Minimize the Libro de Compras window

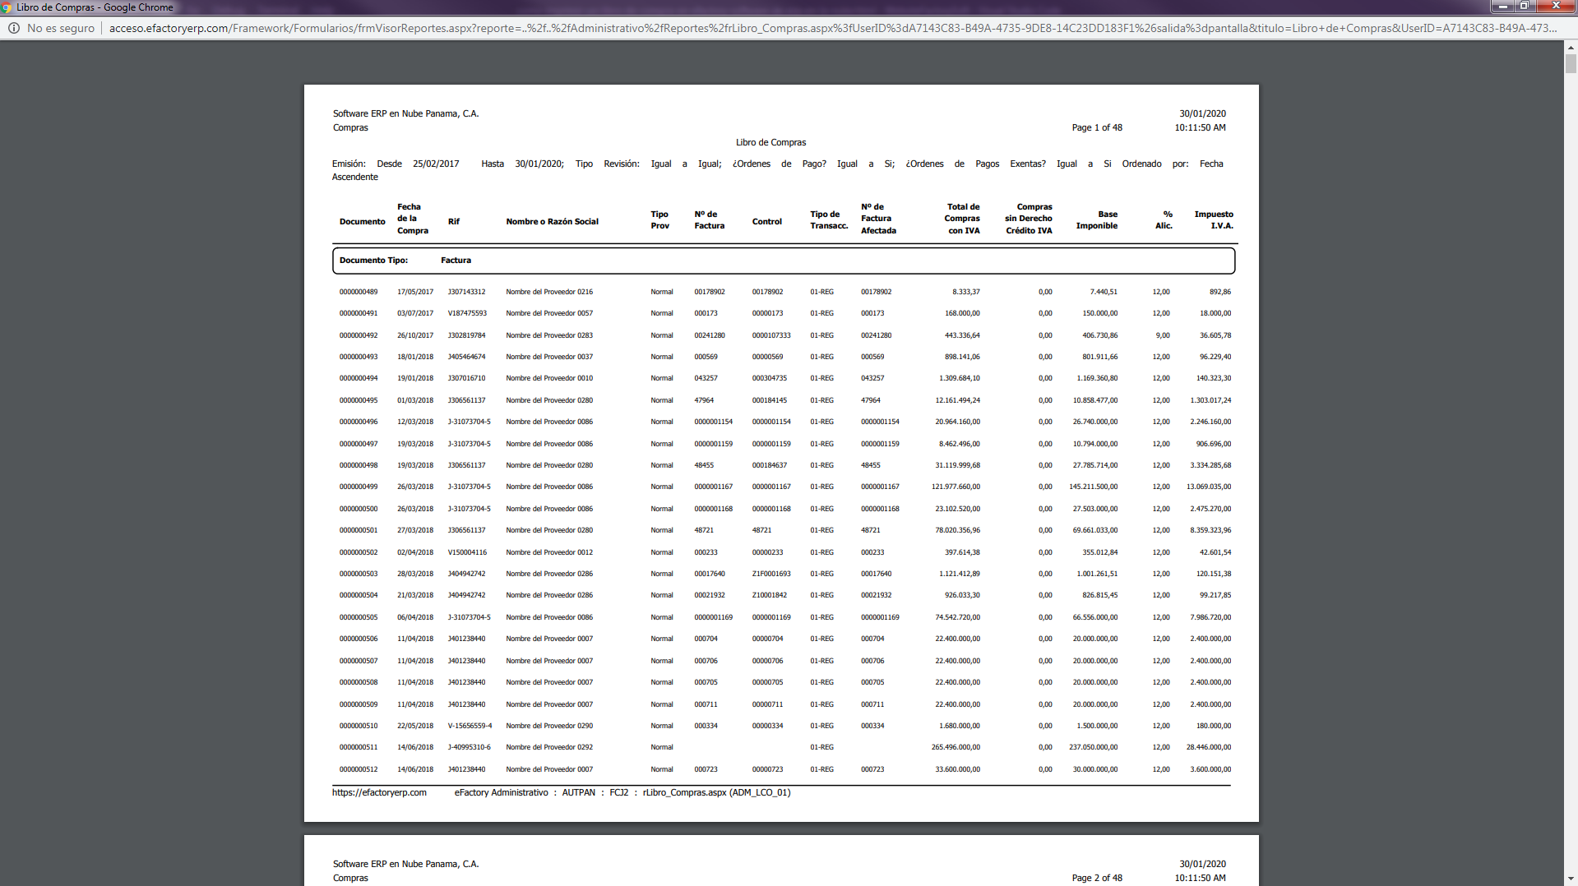pos(1502,7)
